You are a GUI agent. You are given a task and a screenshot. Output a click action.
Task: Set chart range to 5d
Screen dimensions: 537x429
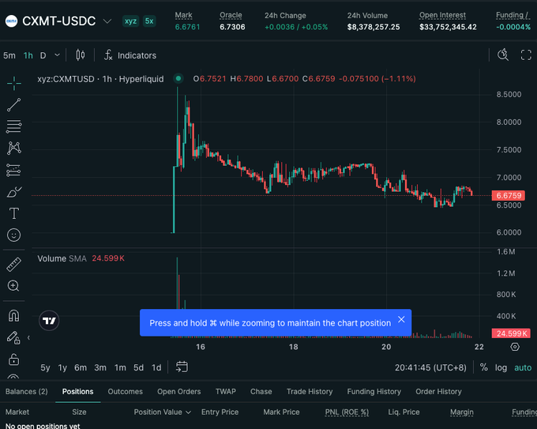pos(138,367)
